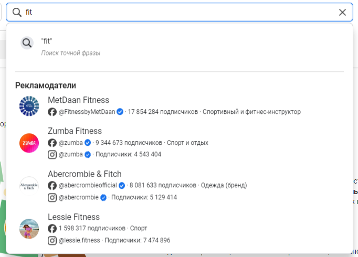This screenshot has width=358, height=257.
Task: Click the Lessie Fitness profile photo
Action: click(29, 229)
